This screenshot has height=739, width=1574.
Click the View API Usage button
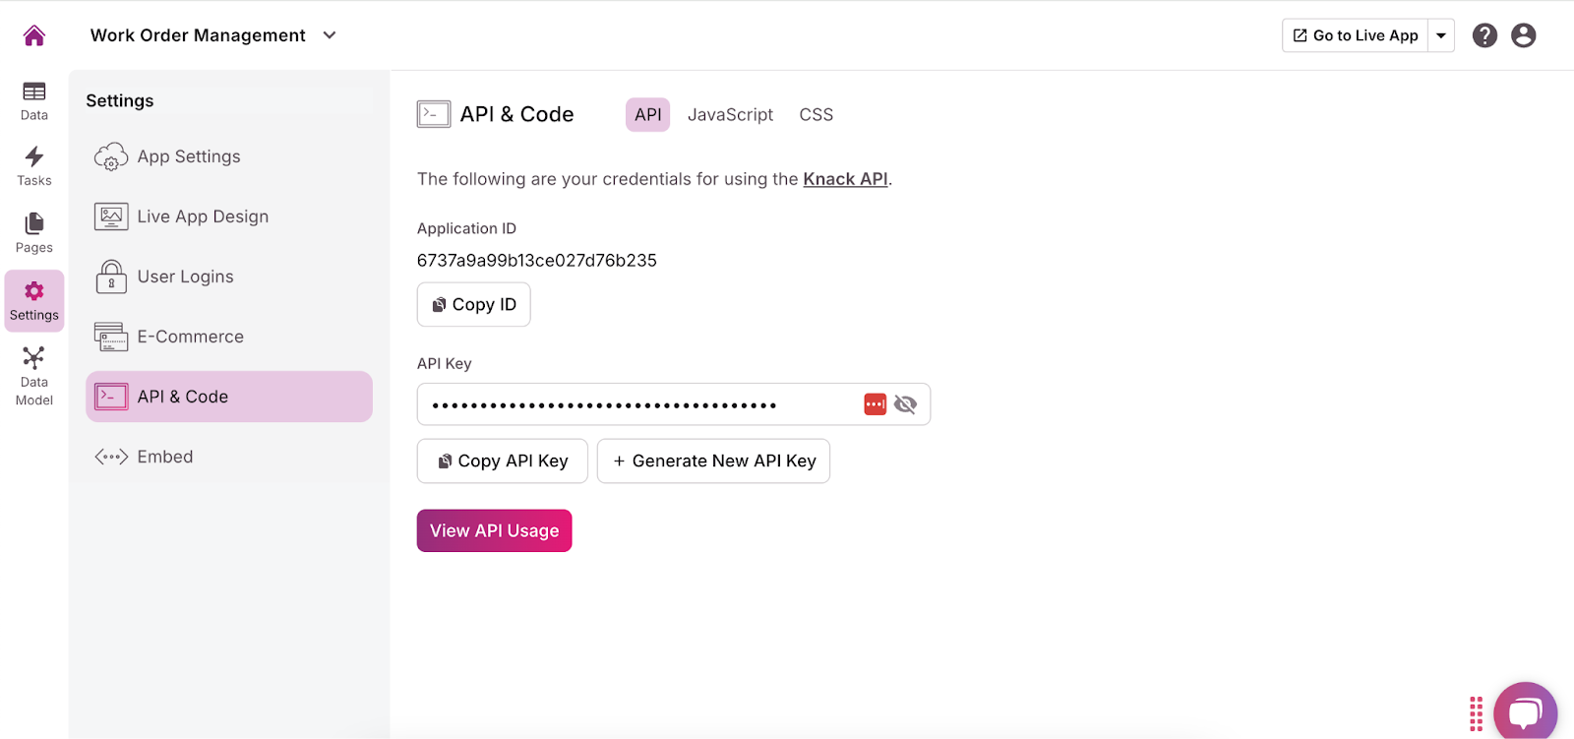494,530
